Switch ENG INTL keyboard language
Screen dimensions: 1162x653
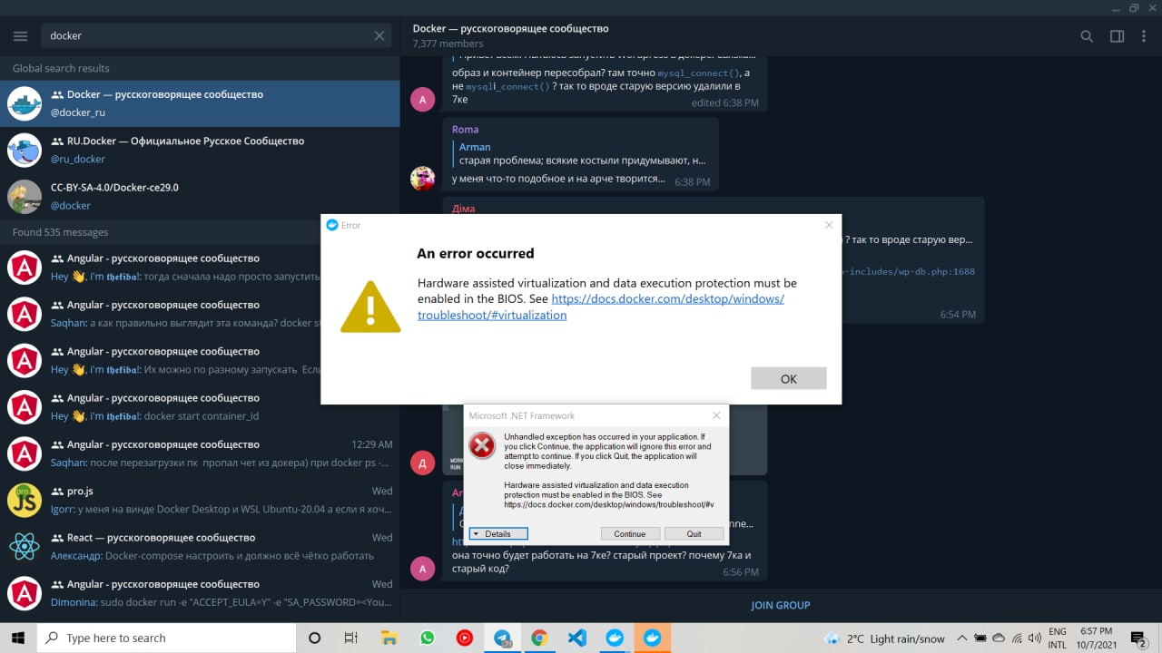tap(1057, 638)
